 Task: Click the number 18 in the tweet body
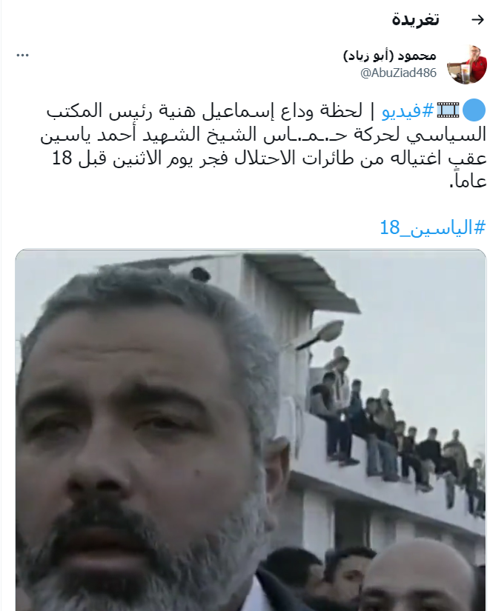coord(62,158)
